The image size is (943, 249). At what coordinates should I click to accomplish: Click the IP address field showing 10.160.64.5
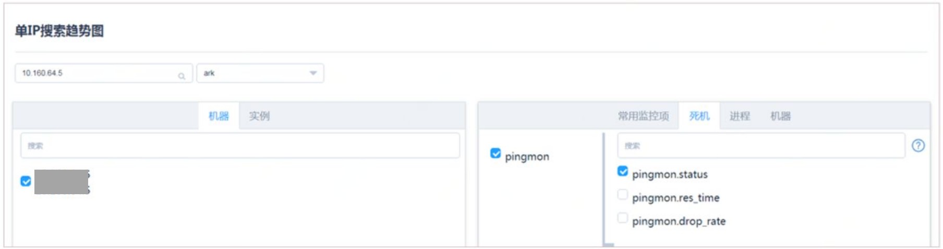94,73
